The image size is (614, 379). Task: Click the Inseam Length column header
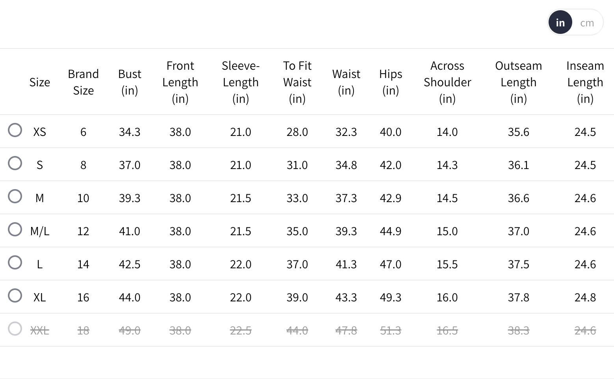coord(585,82)
